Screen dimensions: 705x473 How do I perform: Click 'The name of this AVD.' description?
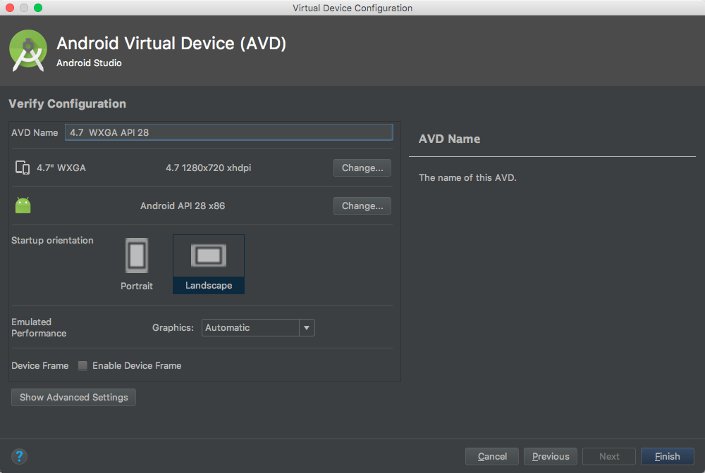pyautogui.click(x=467, y=177)
